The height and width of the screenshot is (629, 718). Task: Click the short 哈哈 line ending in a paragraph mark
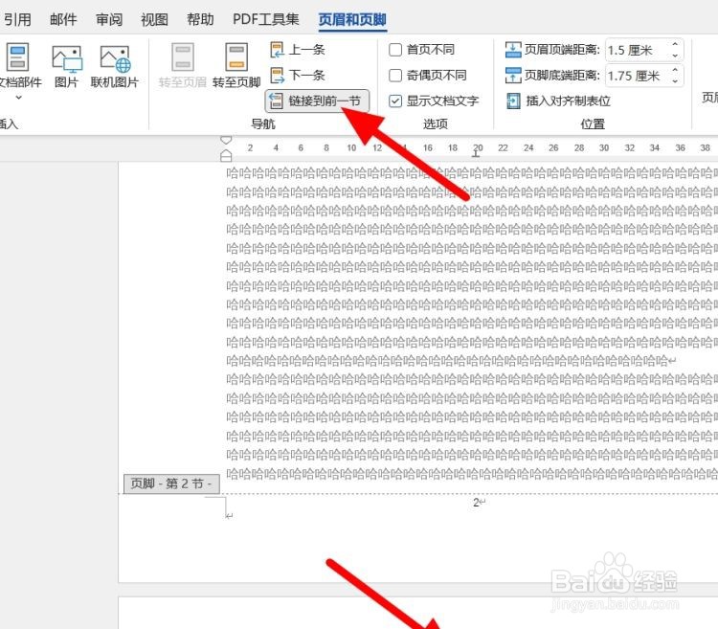(x=451, y=361)
